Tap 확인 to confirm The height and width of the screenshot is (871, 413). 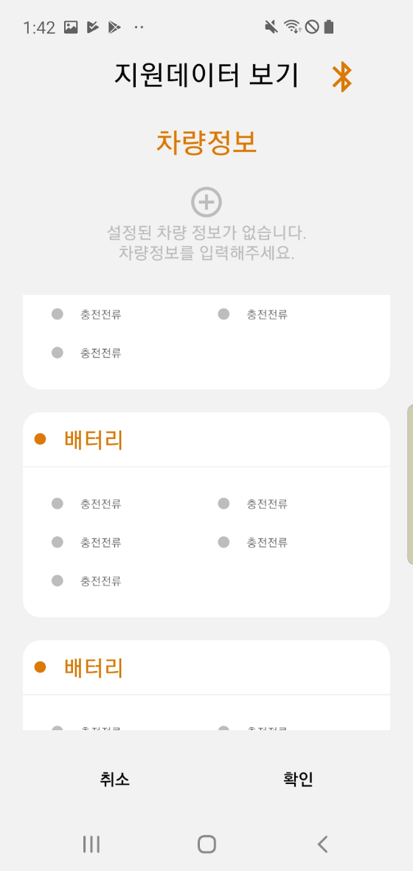point(298,780)
